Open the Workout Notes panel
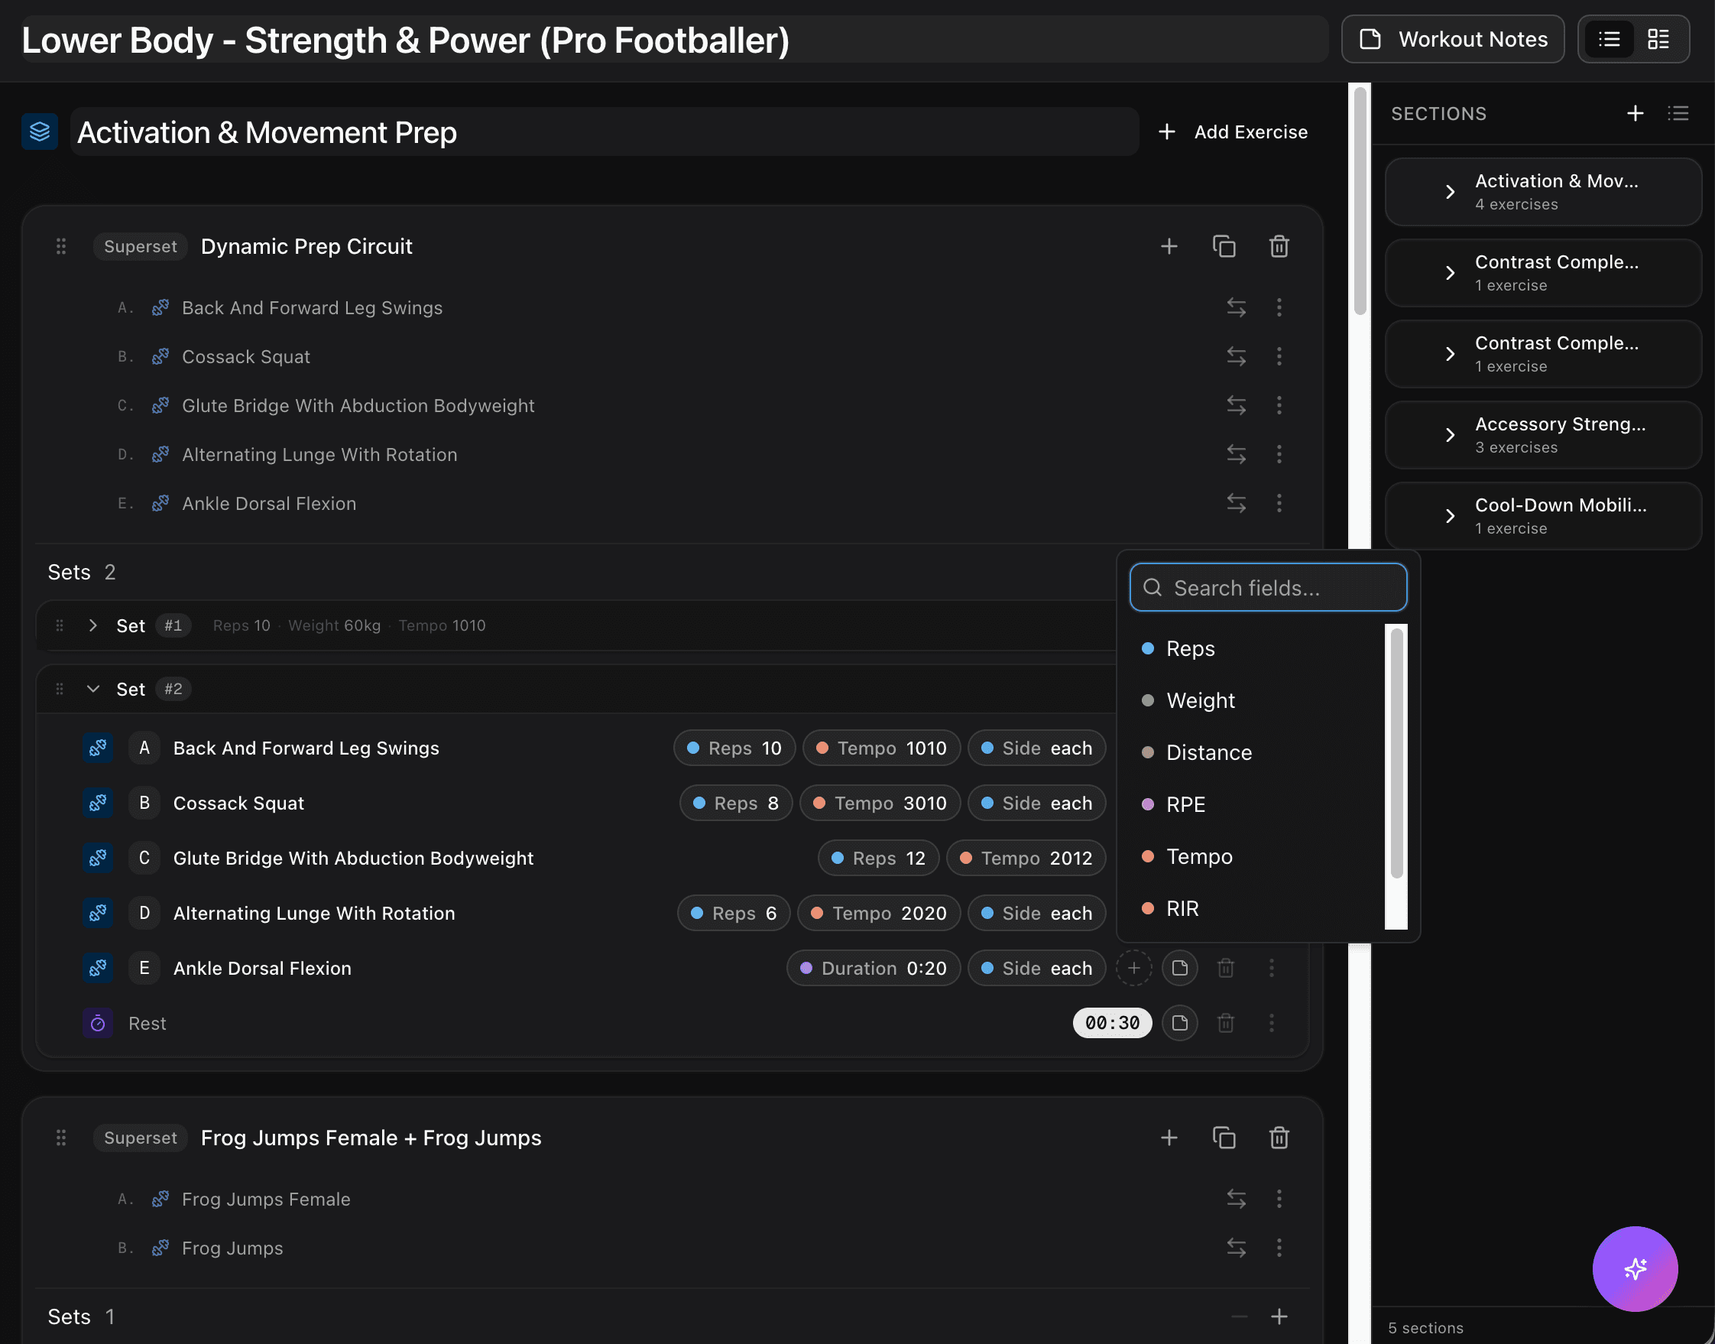 1451,38
